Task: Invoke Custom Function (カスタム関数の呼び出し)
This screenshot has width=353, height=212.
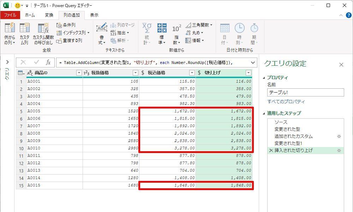Action: coord(43,33)
